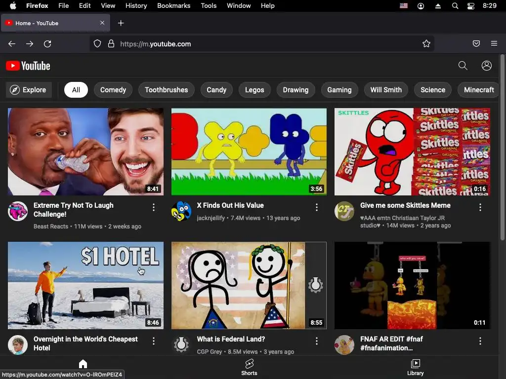Open options menu for Extreme Try Not To Laugh
Image resolution: width=506 pixels, height=379 pixels.
154,208
